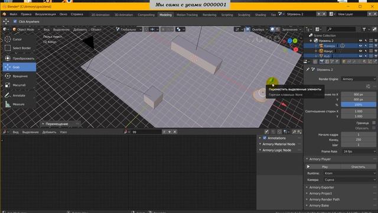Toggle selectability of Камера with arrow icon

click(366, 46)
